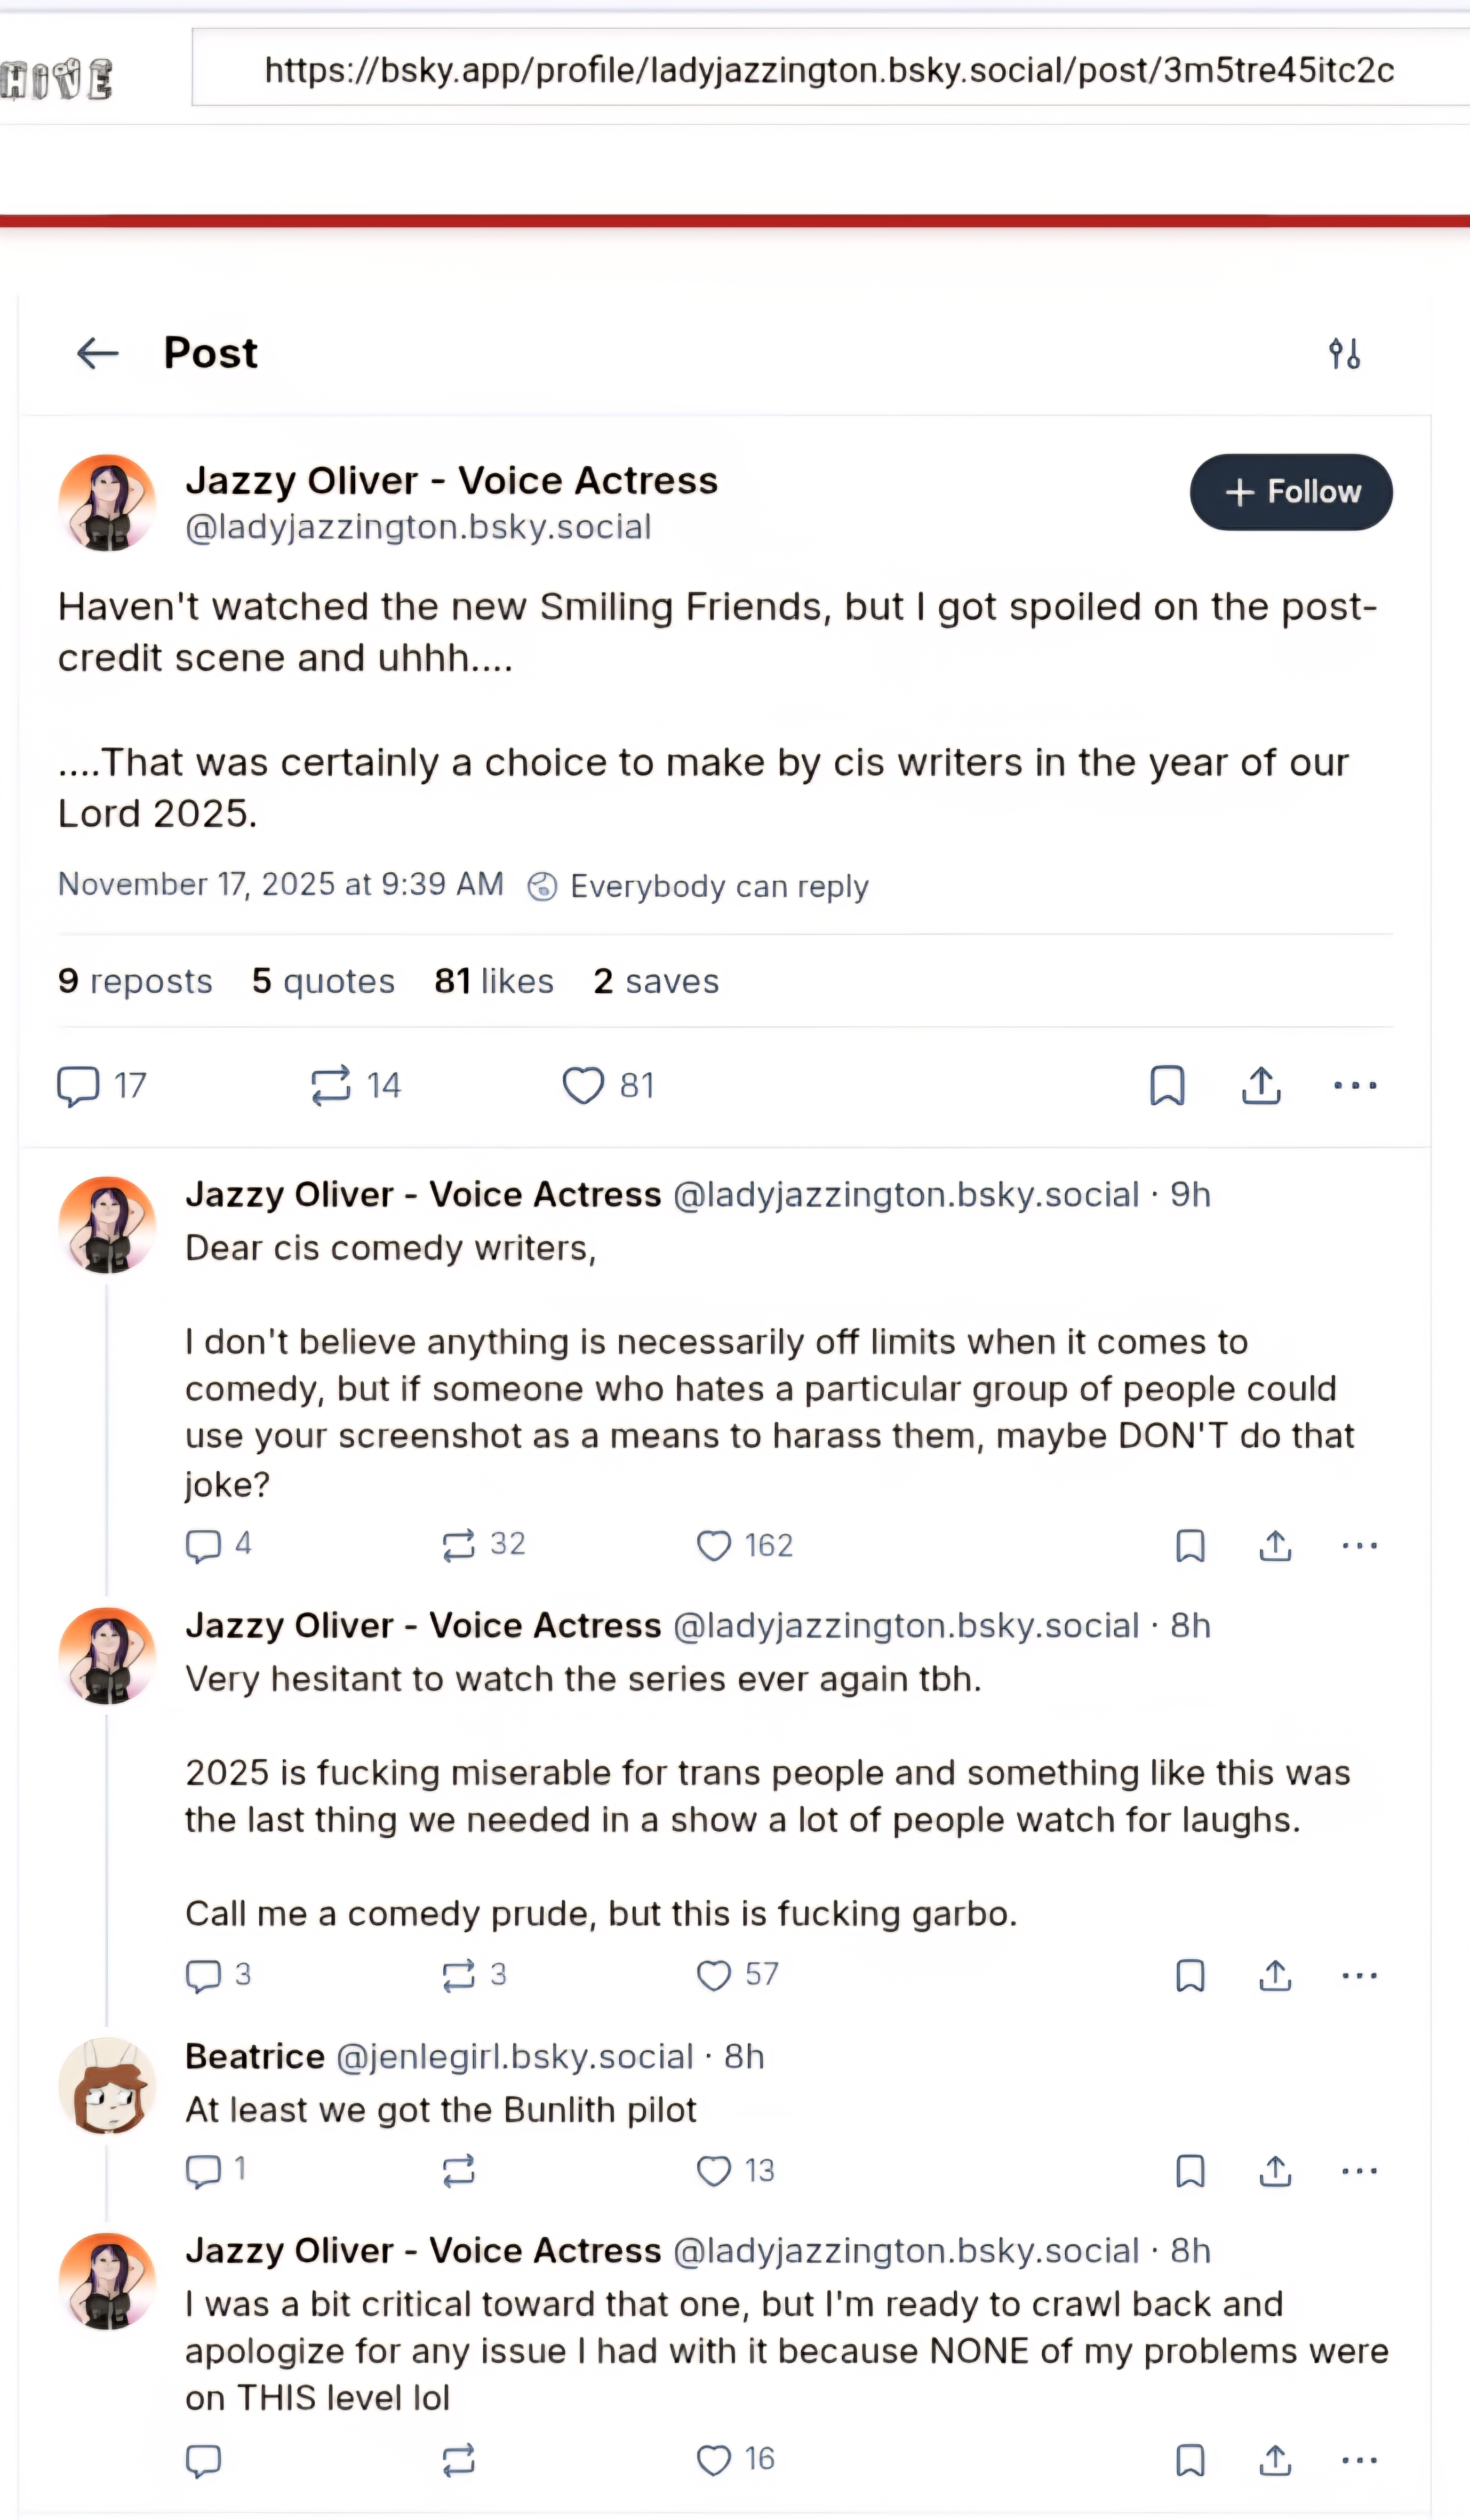The height and width of the screenshot is (2520, 1470).
Task: Open Beatrice's profile avatar
Action: (x=107, y=2086)
